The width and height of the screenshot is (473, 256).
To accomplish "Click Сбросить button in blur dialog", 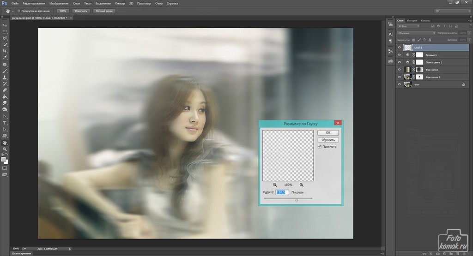I will [x=328, y=140].
